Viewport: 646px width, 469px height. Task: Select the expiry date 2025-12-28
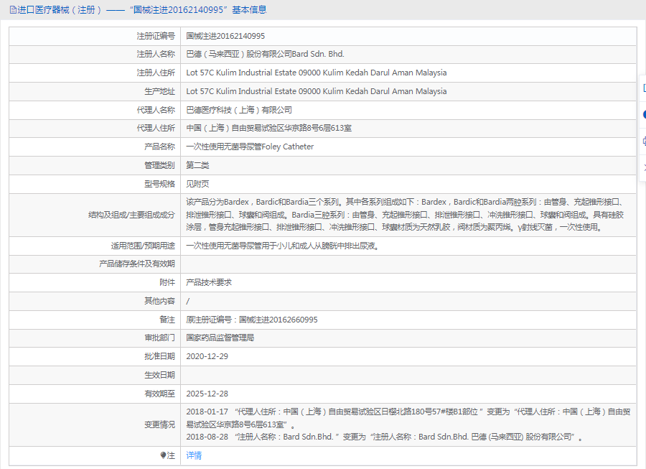[x=207, y=394]
